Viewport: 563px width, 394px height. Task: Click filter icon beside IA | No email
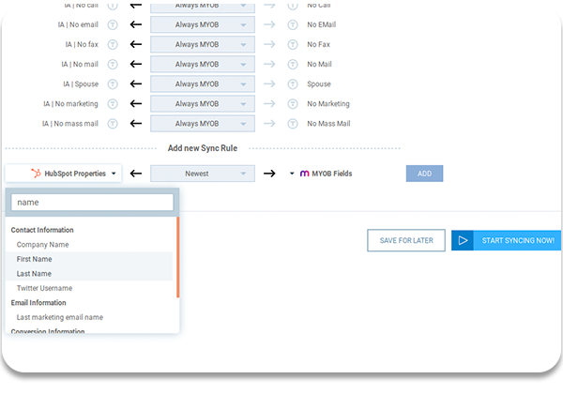(112, 24)
